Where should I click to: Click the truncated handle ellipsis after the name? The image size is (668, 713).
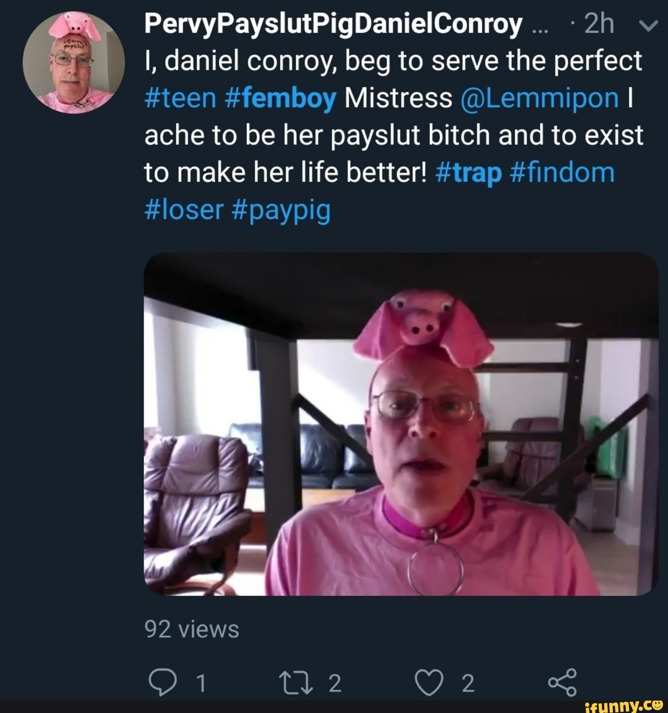539,26
